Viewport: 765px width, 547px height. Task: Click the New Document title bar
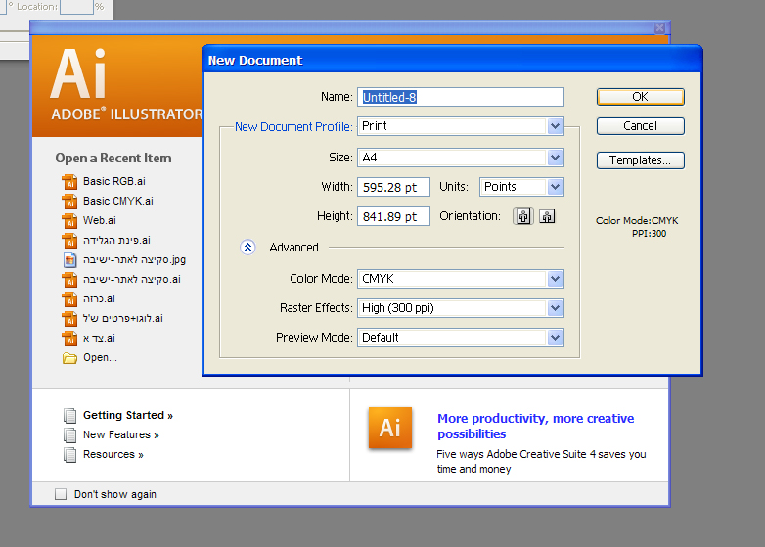pyautogui.click(x=452, y=60)
